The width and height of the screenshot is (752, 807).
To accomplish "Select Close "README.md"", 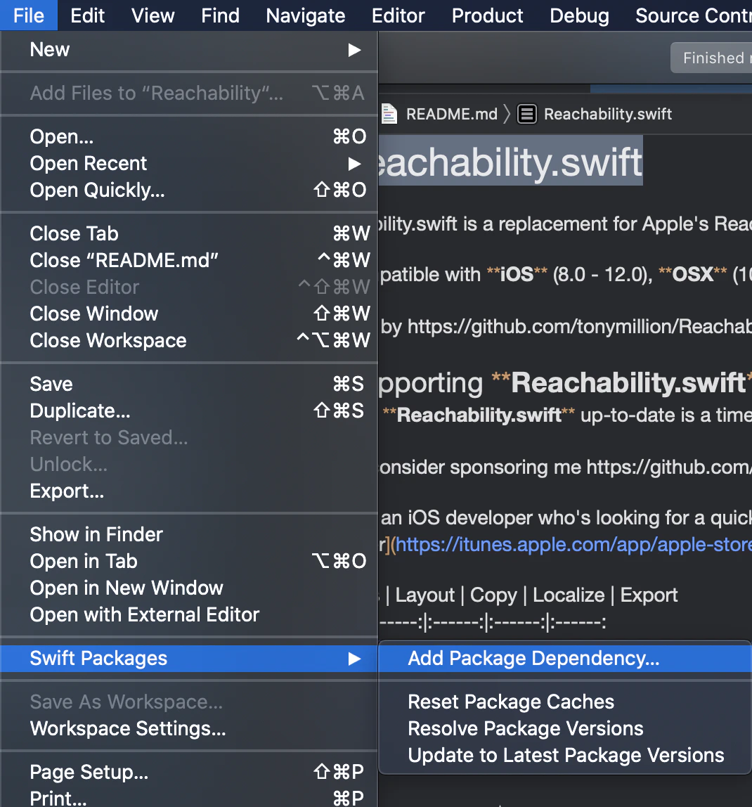I will (189, 260).
